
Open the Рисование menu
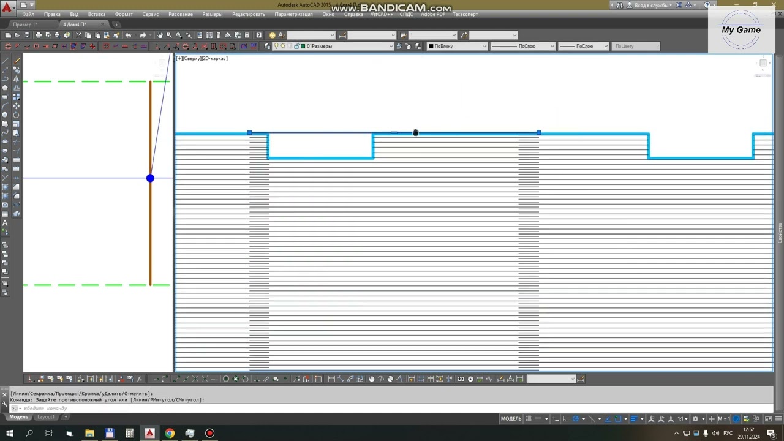[181, 14]
